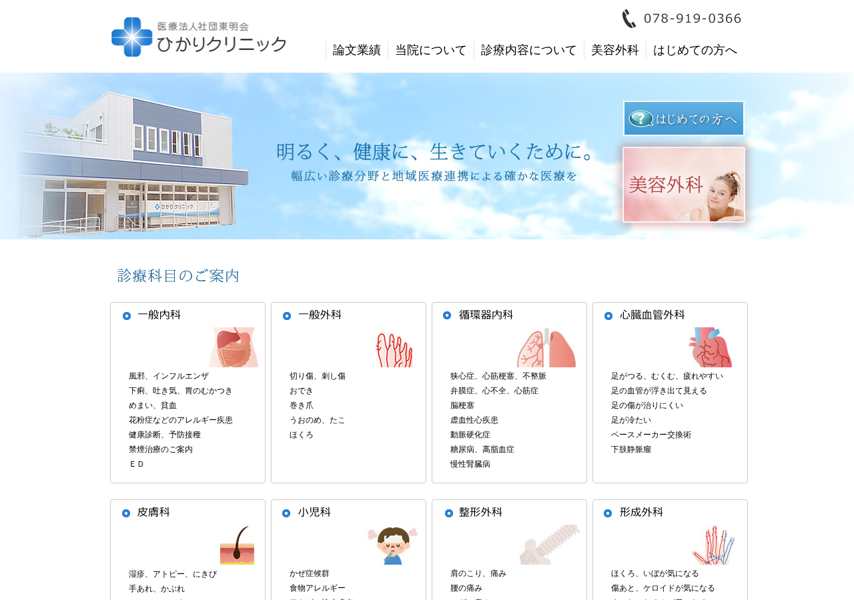Open the 皮膚科 department heading
The image size is (854, 600).
tap(154, 513)
